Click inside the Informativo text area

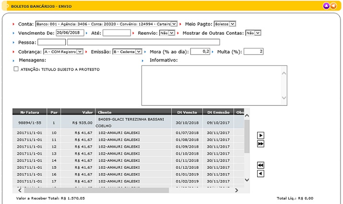click(x=211, y=84)
